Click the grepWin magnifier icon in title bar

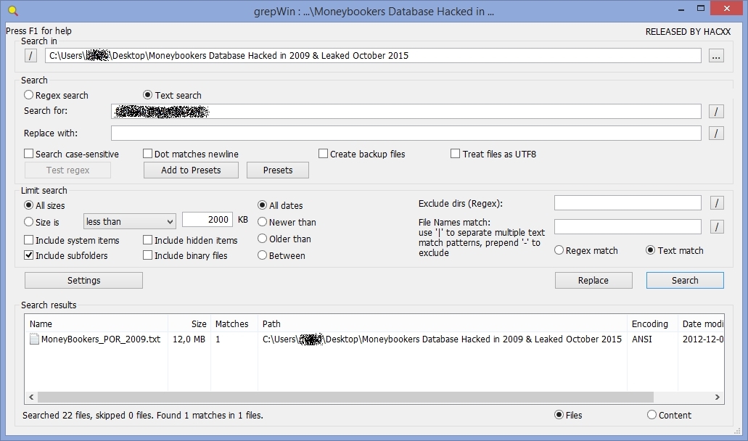12,11
